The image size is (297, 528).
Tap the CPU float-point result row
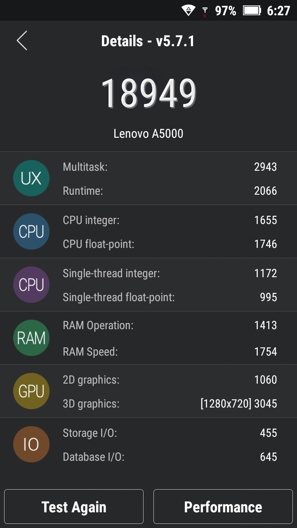pos(169,244)
